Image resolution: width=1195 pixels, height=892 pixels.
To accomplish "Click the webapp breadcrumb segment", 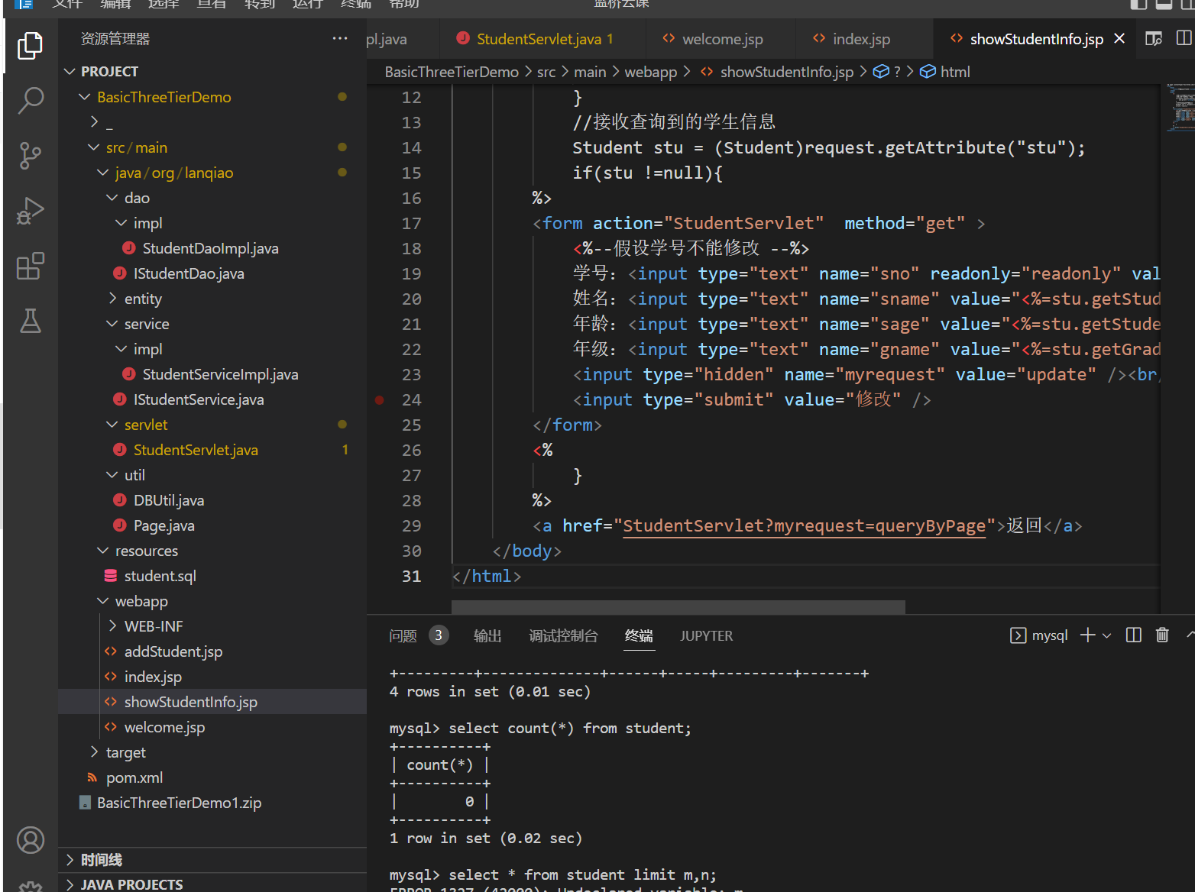I will (x=650, y=72).
